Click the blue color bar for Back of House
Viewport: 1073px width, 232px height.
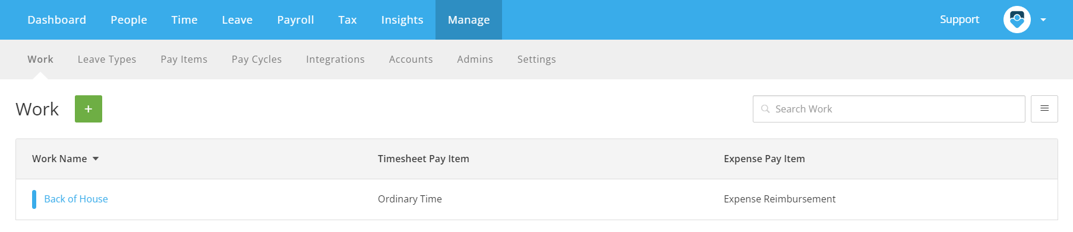click(x=34, y=199)
